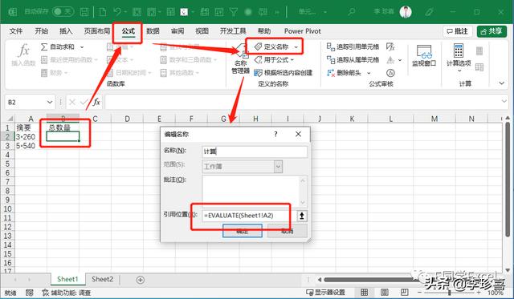The height and width of the screenshot is (299, 514).
Task: Open Name Manager (名称管理器)
Action: point(241,59)
